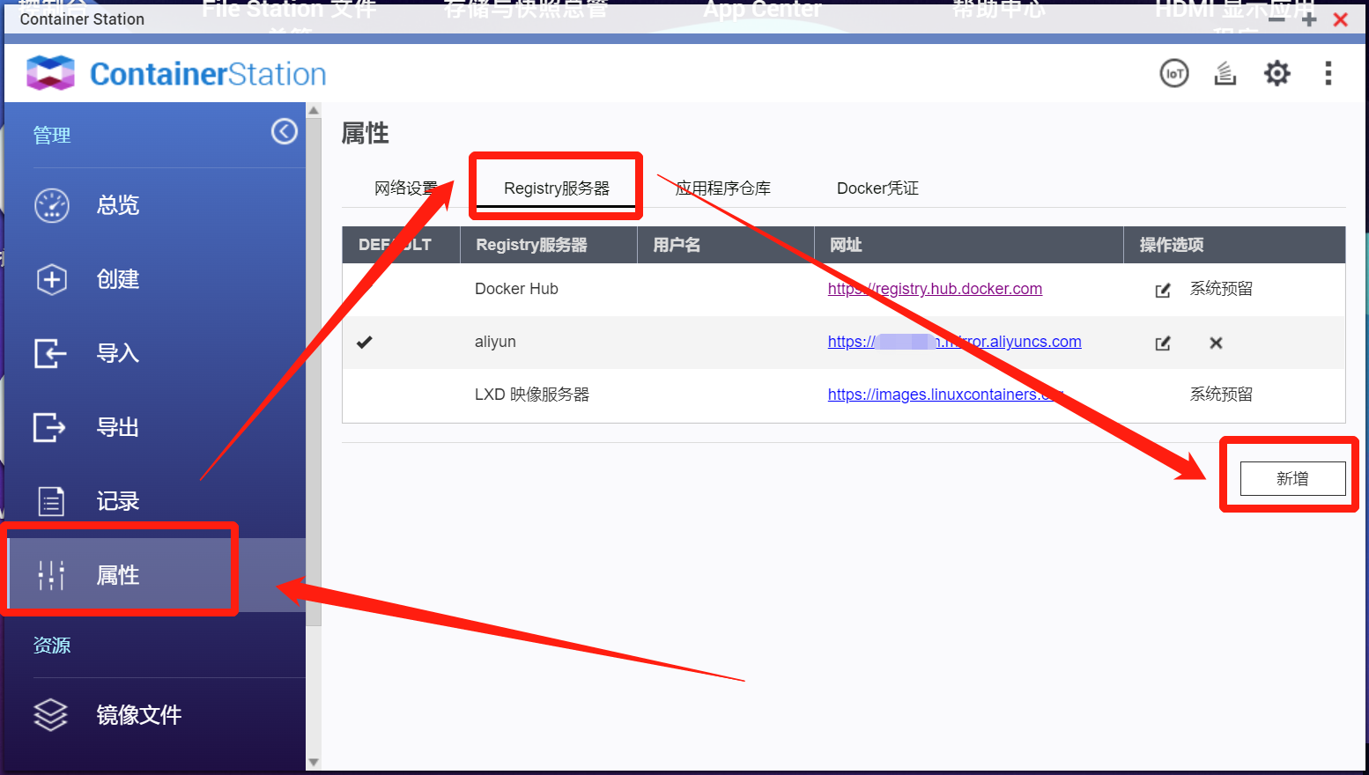This screenshot has height=775, width=1369.
Task: Click the Images layers icon
Action: (x=50, y=714)
